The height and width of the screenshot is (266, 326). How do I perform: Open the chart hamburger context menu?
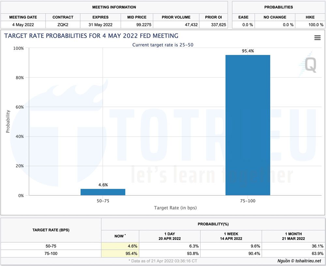[x=317, y=38]
